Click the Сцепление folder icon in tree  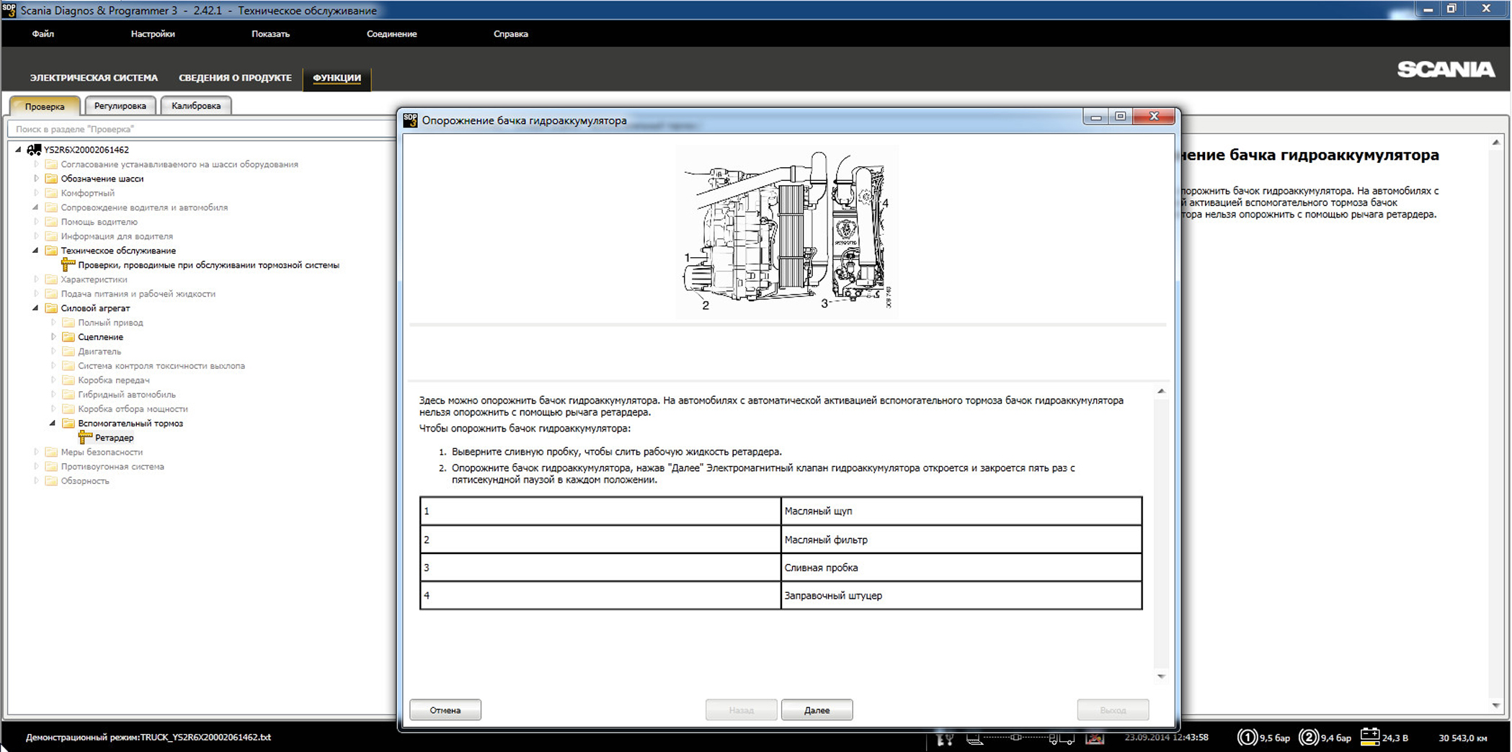coord(68,336)
